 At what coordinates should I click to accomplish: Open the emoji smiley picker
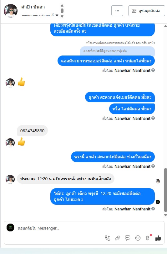pos(138,238)
